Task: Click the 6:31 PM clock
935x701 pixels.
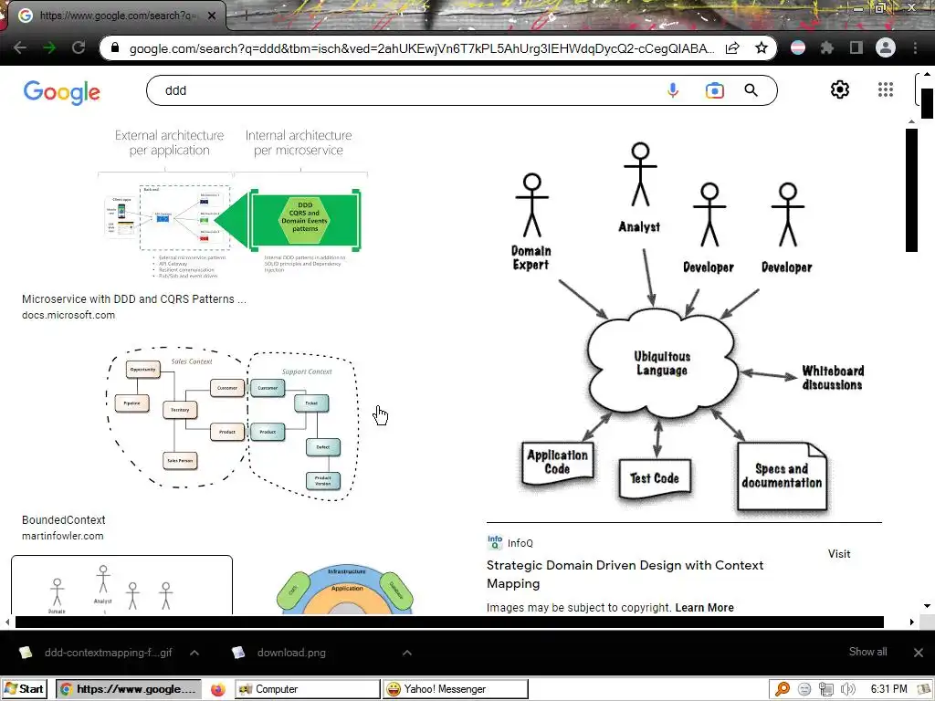Action: pyautogui.click(x=889, y=689)
